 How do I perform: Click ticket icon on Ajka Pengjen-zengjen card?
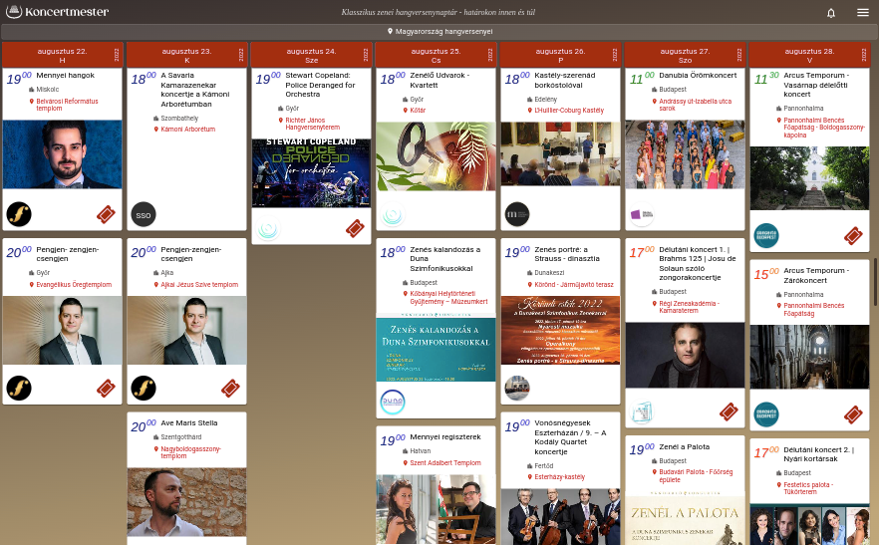(x=230, y=388)
